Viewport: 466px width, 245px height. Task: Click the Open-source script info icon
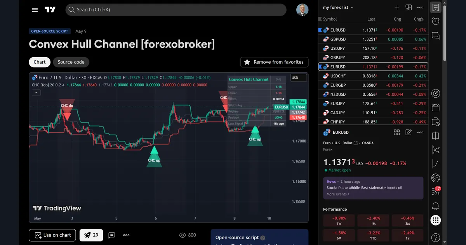click(x=263, y=238)
